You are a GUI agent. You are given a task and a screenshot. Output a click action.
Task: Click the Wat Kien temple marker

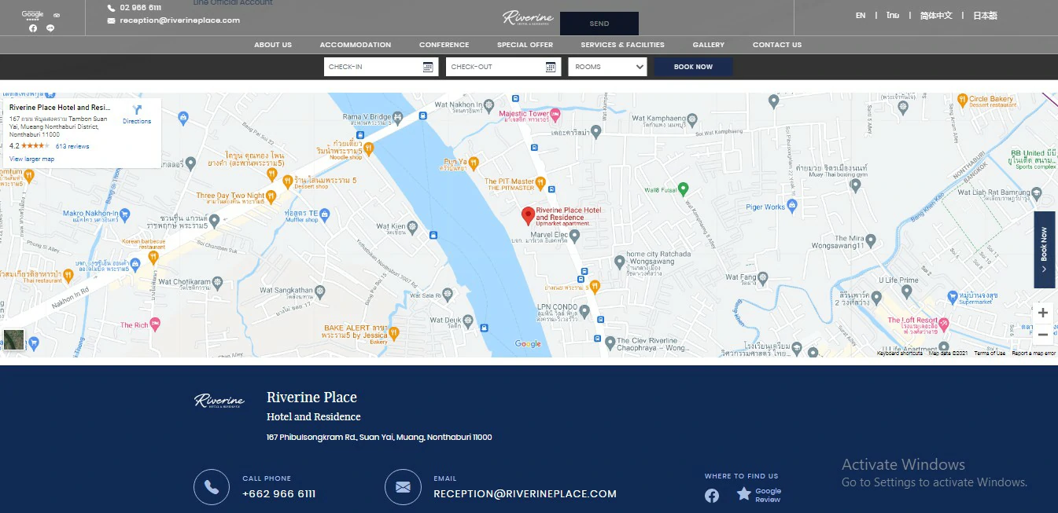(414, 226)
